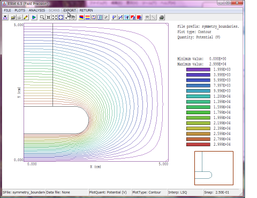Open a file with the folder icon
Image resolution: width=257 pixels, height=198 pixels.
click(13, 18)
